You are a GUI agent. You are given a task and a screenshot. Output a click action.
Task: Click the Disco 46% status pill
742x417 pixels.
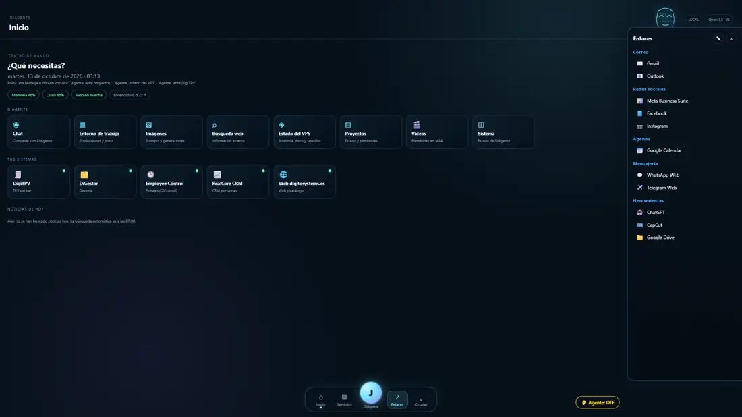(x=55, y=95)
